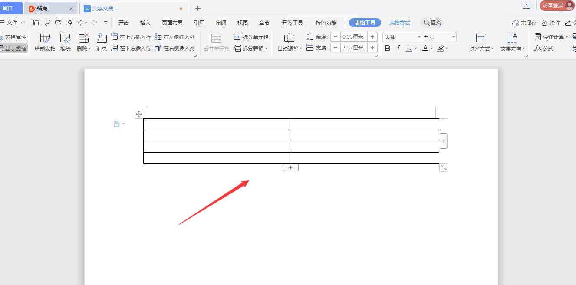
Task: Switch to the 页面布局 tab
Action: (x=172, y=23)
